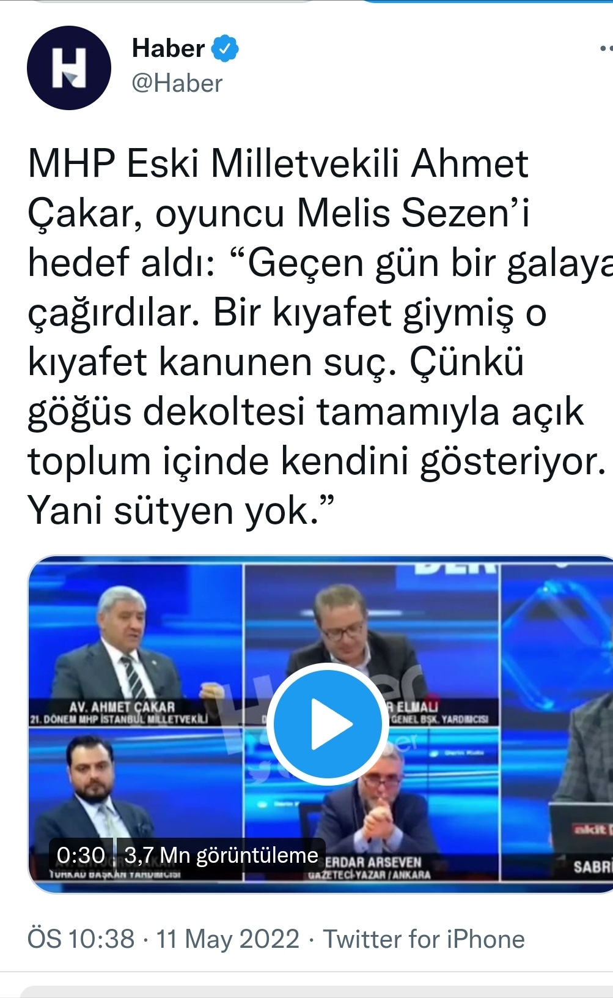The image size is (613, 998).
Task: Open the Haber display name link
Action: (x=168, y=48)
